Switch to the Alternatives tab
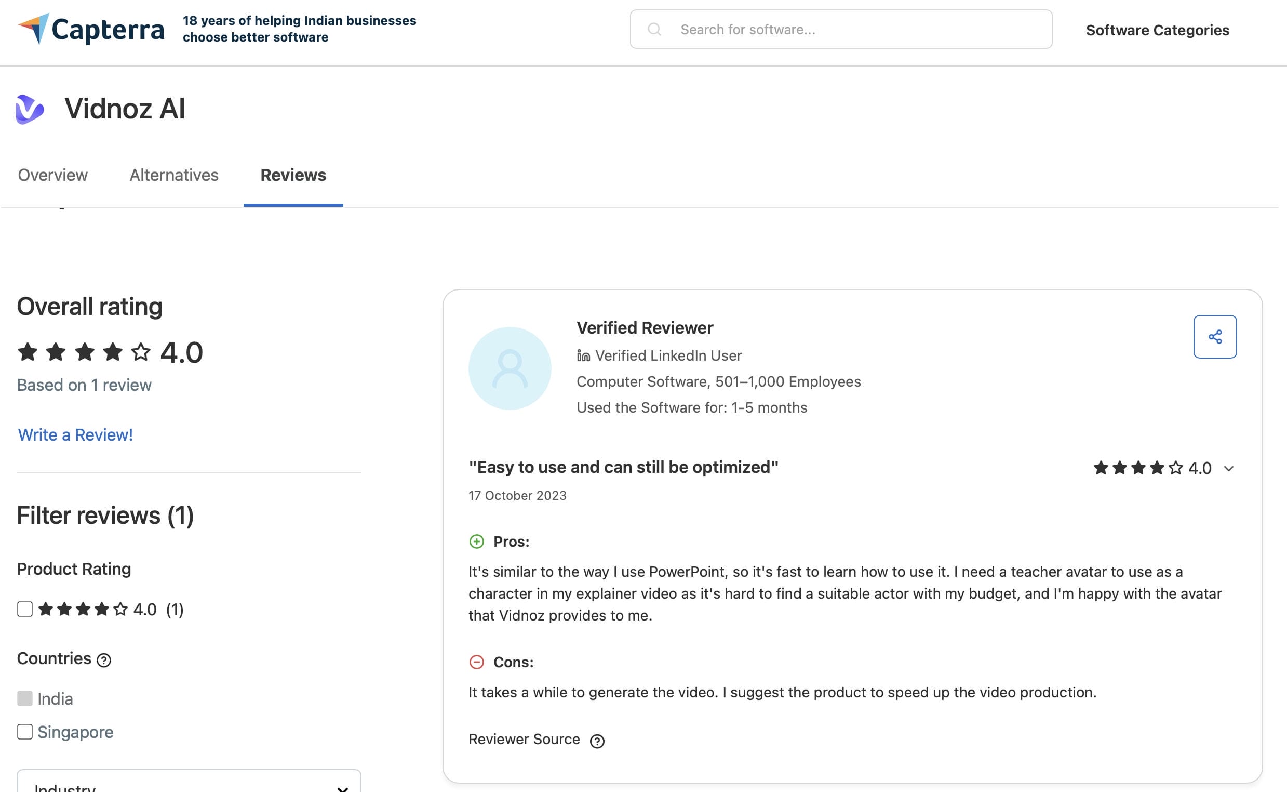This screenshot has width=1287, height=792. coord(174,175)
